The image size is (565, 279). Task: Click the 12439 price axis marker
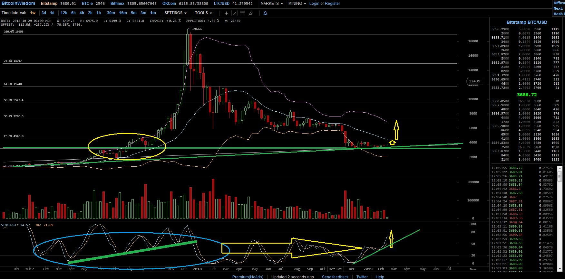[474, 81]
